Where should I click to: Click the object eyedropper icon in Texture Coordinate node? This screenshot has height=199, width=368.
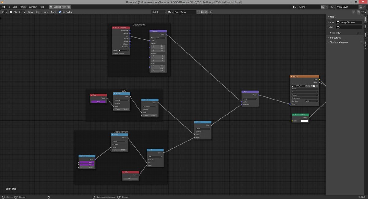(128, 50)
